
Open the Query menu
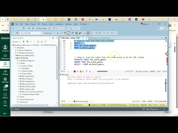pos(33,24)
